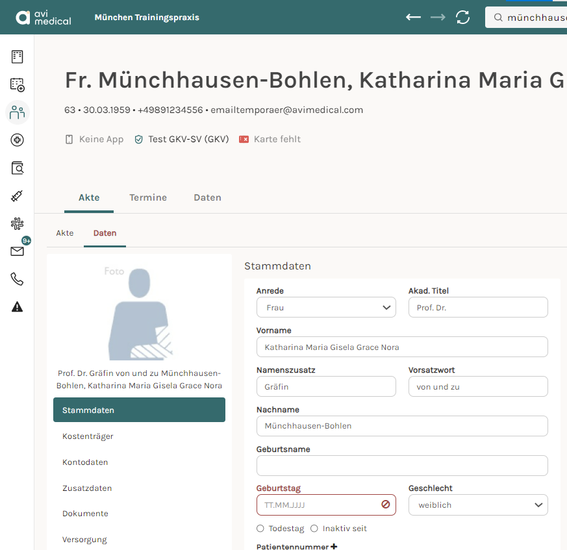This screenshot has height=550, width=567.
Task: Click the refresh reload icon
Action: (x=462, y=18)
